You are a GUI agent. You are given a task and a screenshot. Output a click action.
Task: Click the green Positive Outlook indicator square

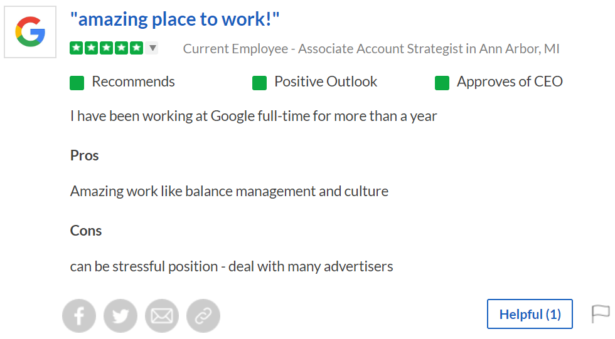pyautogui.click(x=259, y=83)
